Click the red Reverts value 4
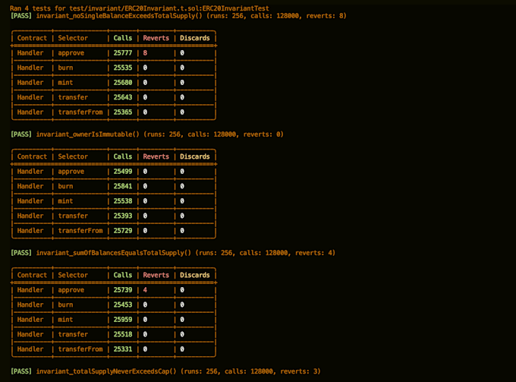The width and height of the screenshot is (516, 382). point(145,290)
